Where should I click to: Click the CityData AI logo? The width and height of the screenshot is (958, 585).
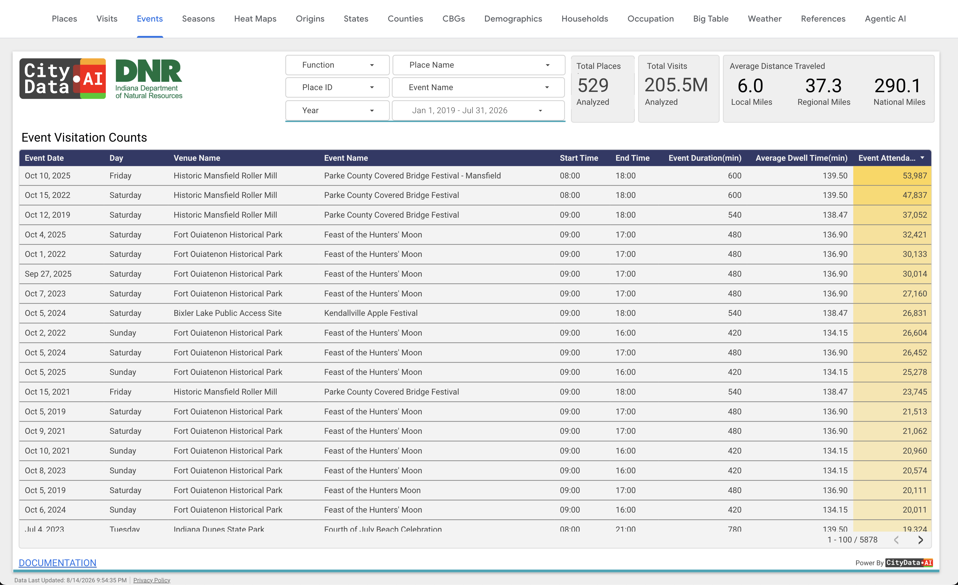(x=63, y=78)
